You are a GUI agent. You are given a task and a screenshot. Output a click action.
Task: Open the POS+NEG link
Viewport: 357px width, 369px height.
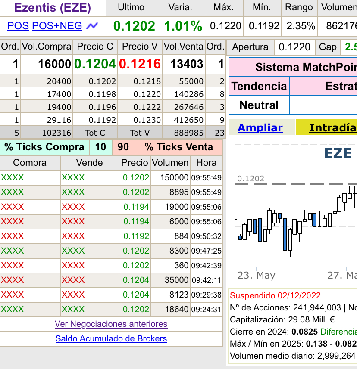tap(57, 26)
